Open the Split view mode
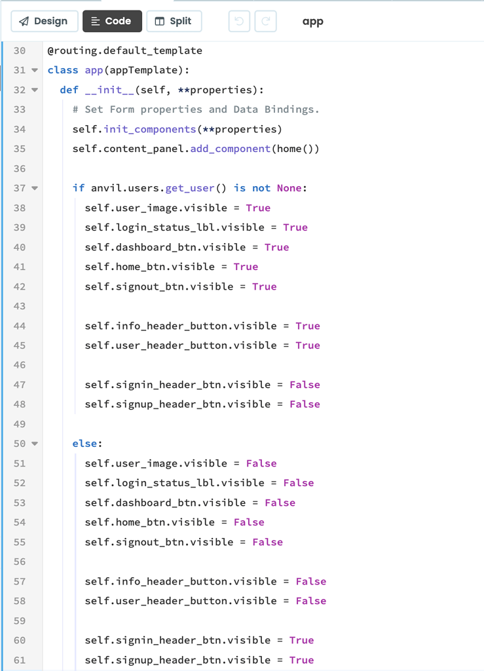Image resolution: width=484 pixels, height=671 pixels. (174, 21)
